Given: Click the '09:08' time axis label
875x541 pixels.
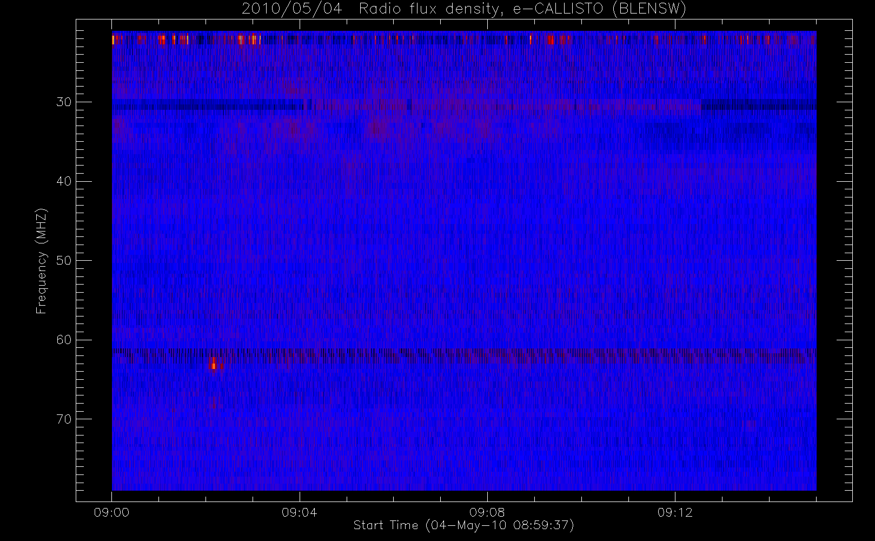Looking at the screenshot, I should point(487,512).
